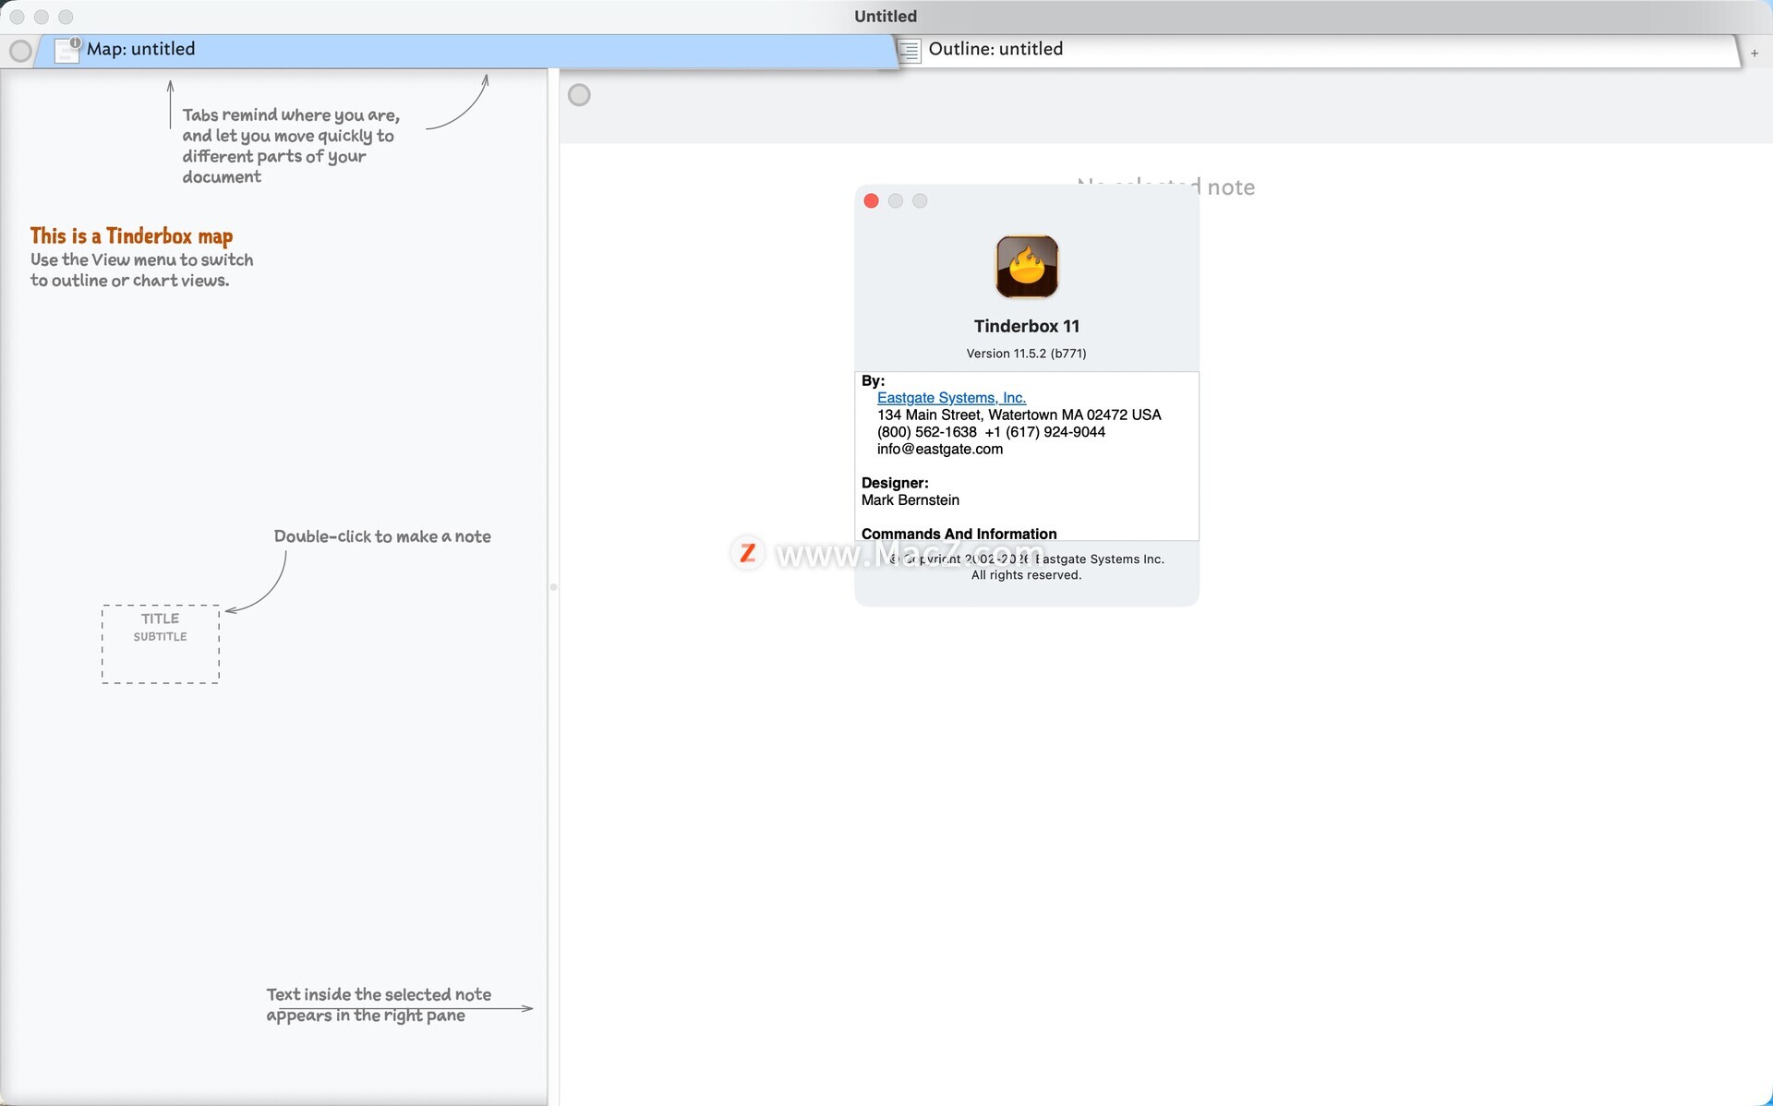Click the Map tab document icon
This screenshot has height=1106, width=1773.
coord(66,50)
